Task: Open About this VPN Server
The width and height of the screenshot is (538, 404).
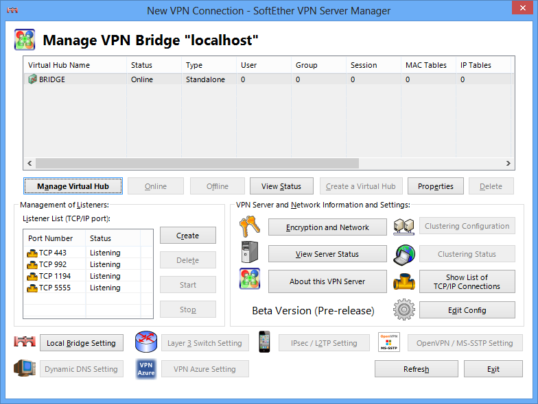Action: coord(327,281)
